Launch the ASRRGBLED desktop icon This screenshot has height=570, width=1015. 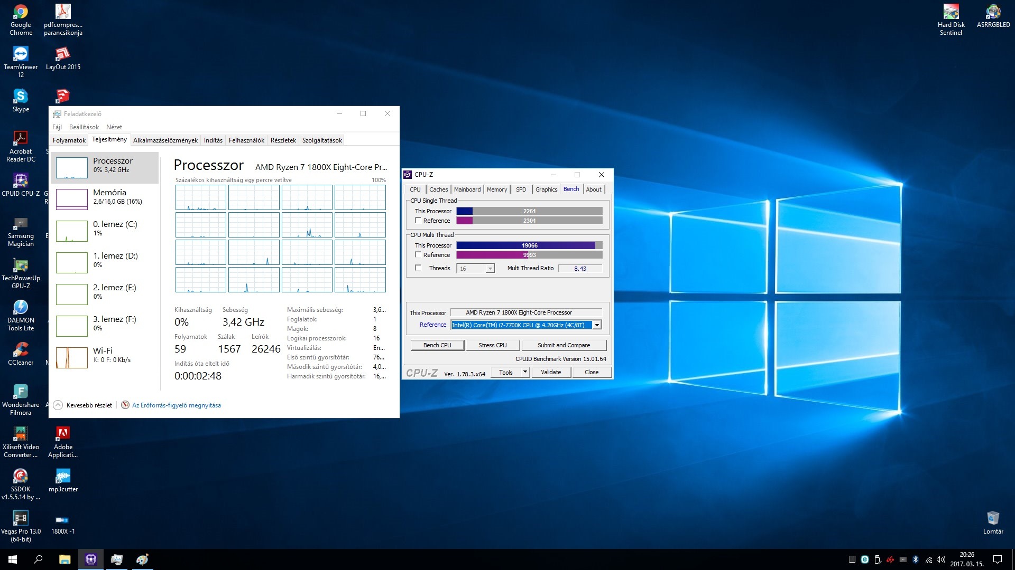993,16
